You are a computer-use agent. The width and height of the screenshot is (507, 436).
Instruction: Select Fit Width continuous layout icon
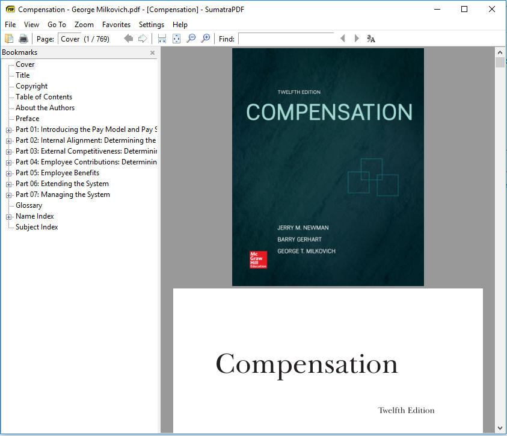click(x=162, y=39)
